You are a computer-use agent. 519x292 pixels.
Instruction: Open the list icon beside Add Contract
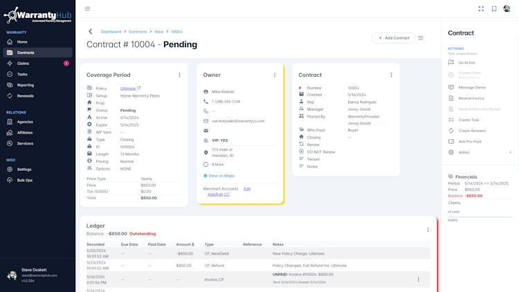(x=421, y=38)
